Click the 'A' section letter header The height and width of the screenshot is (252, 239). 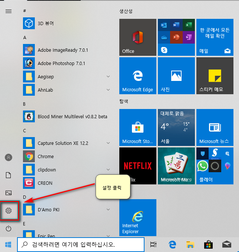(x=25, y=38)
